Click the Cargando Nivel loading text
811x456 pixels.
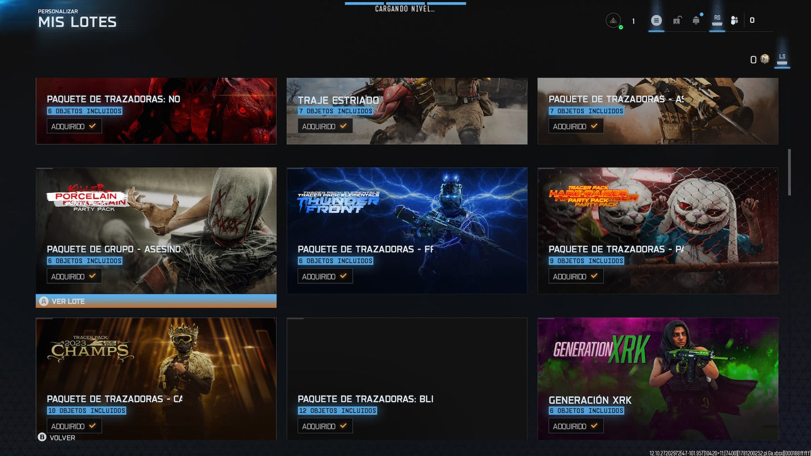(x=405, y=9)
